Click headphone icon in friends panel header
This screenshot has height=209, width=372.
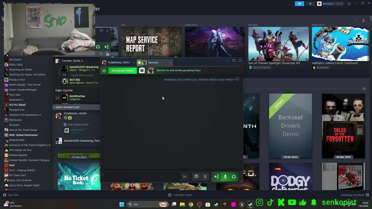(x=98, y=47)
